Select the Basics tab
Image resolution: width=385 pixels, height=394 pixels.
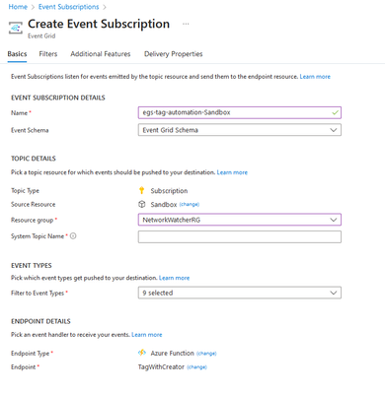[17, 54]
